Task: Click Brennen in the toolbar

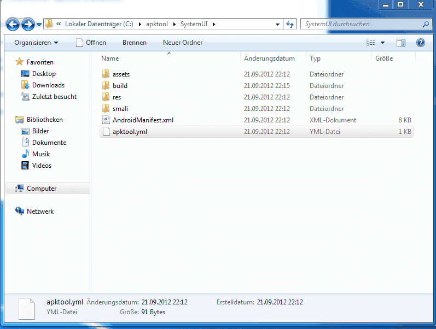Action: pos(135,43)
